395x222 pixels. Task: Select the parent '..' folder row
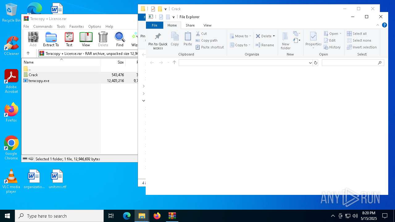[x=80, y=69]
